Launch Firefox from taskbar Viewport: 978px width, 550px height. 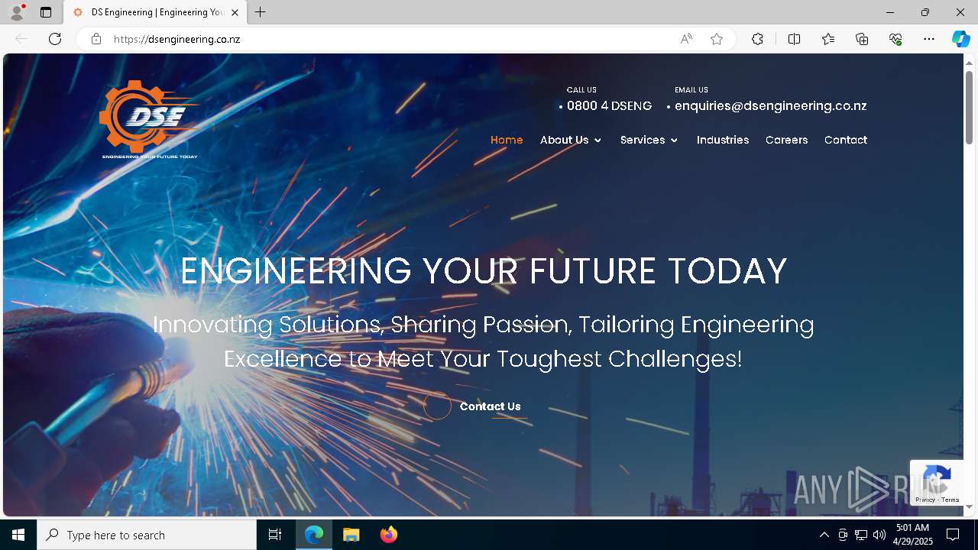[x=389, y=535]
